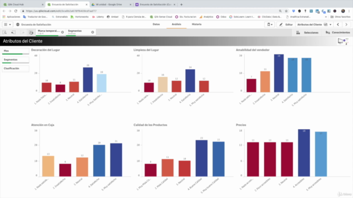Go to next sheet arrow
Image resolution: width=353 pixels, height=198 pixels.
(x=346, y=24)
